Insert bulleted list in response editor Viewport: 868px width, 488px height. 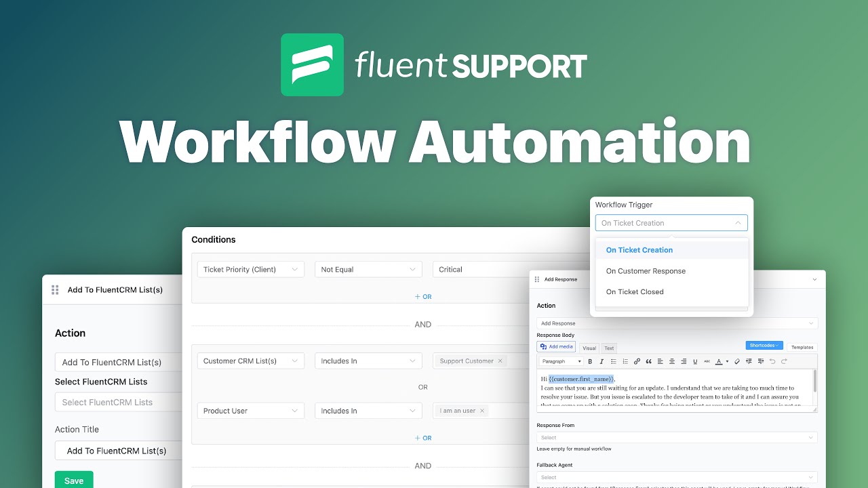click(x=614, y=361)
